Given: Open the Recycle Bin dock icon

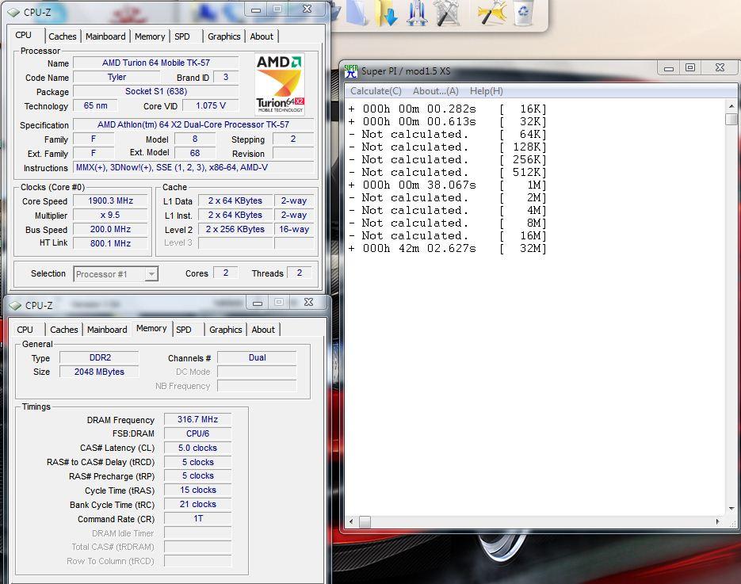Looking at the screenshot, I should click(x=523, y=13).
